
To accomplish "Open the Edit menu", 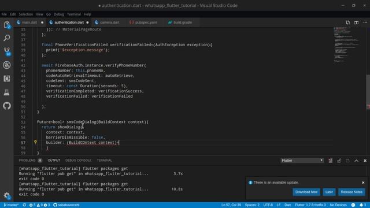I will (x=13, y=14).
